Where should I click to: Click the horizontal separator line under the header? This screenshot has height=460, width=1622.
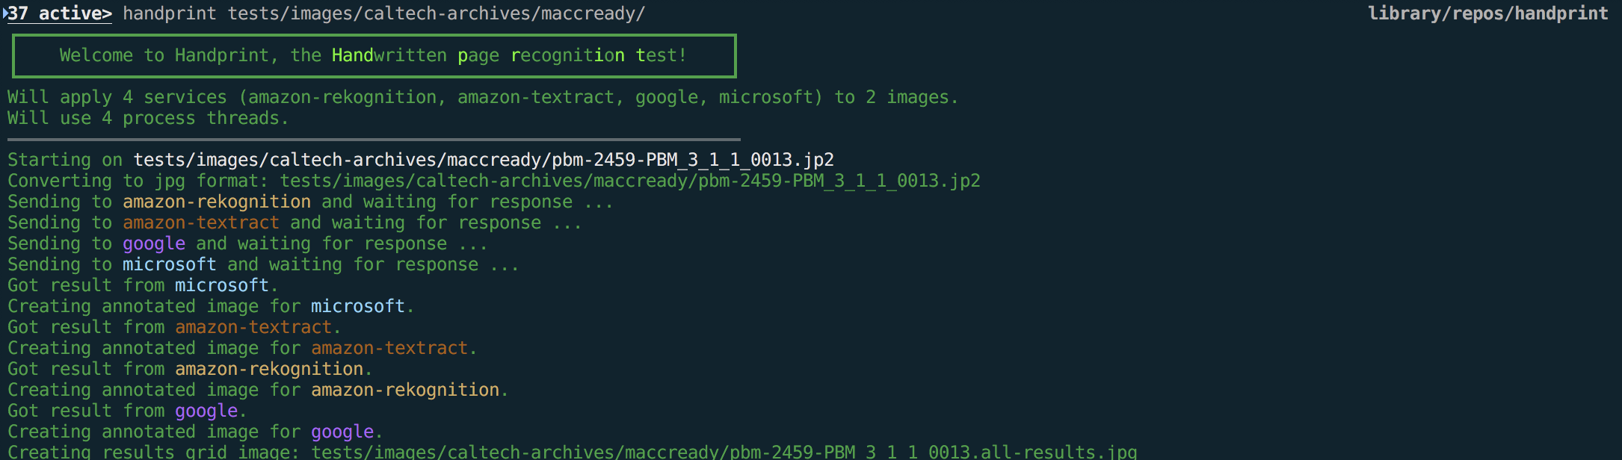pos(374,139)
